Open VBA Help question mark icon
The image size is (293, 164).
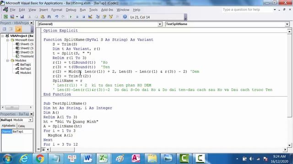click(125, 17)
